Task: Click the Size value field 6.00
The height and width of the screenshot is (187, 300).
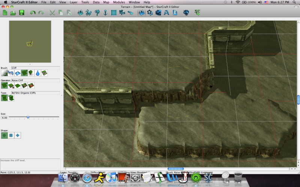Action: tap(4, 118)
